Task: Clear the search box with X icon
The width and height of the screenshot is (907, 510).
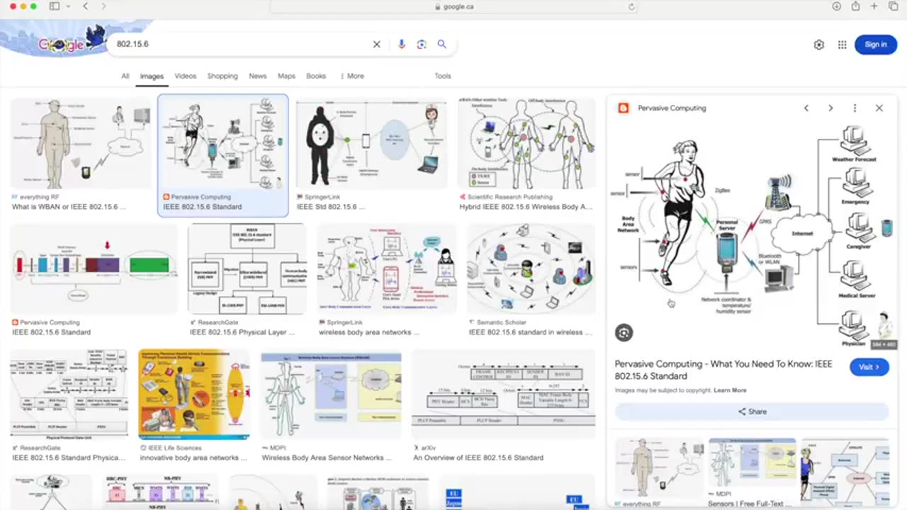Action: coord(377,44)
